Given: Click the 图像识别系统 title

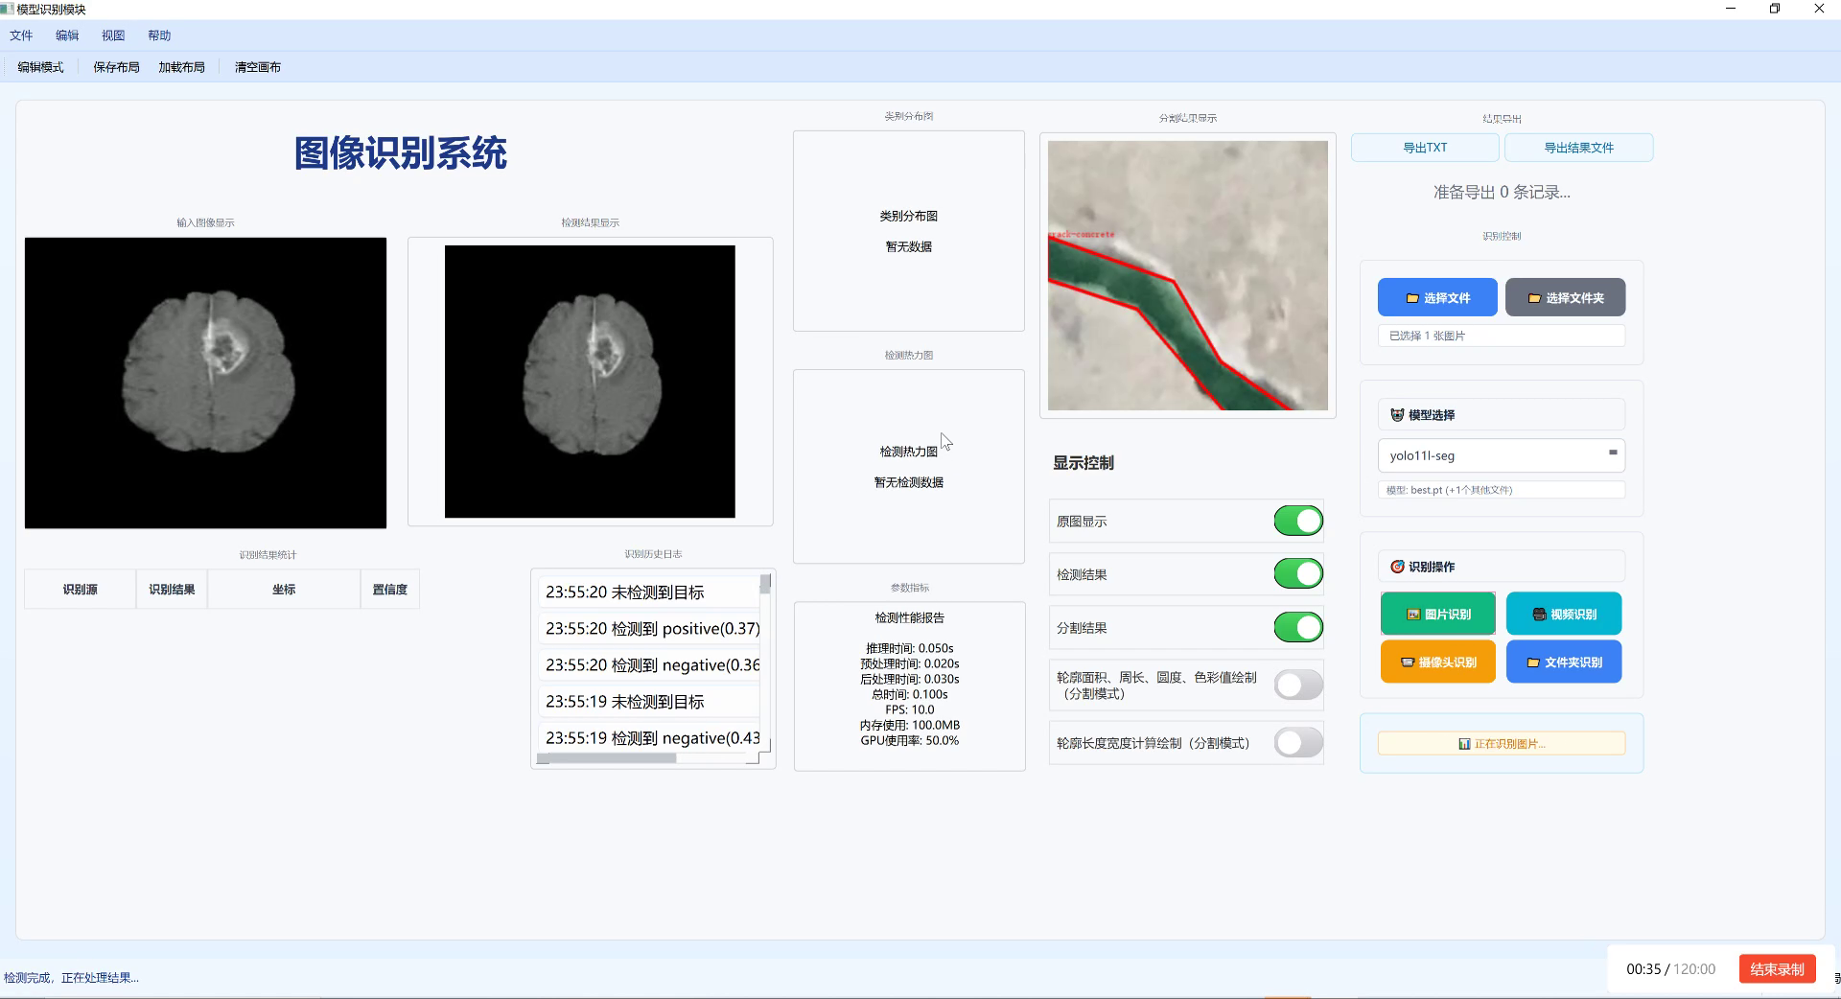Looking at the screenshot, I should [400, 153].
